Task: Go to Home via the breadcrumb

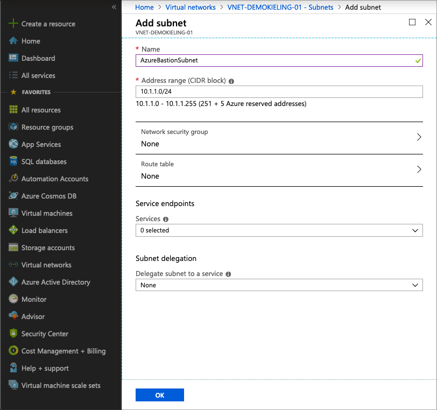Action: [x=144, y=7]
